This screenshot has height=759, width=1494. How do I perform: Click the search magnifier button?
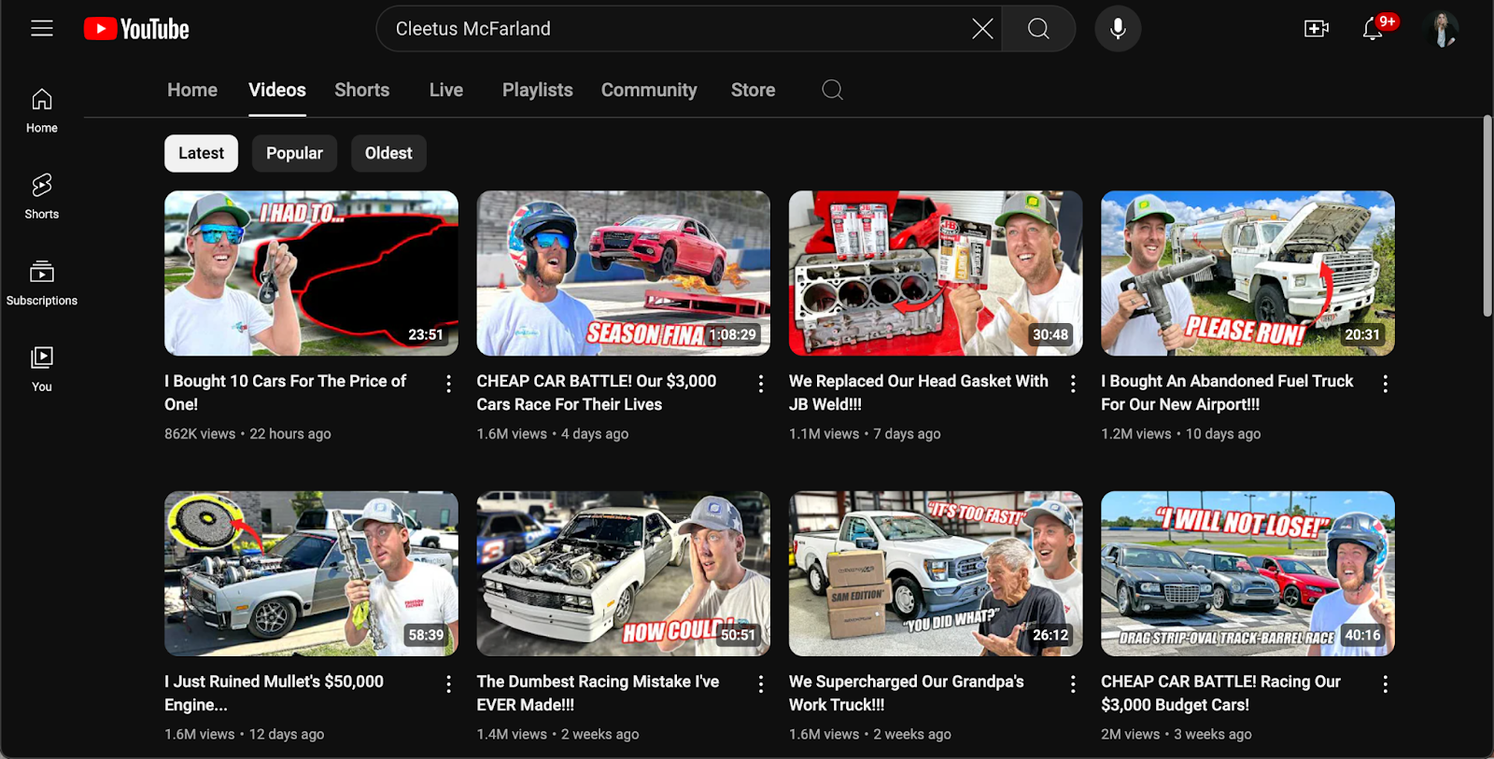(1038, 29)
